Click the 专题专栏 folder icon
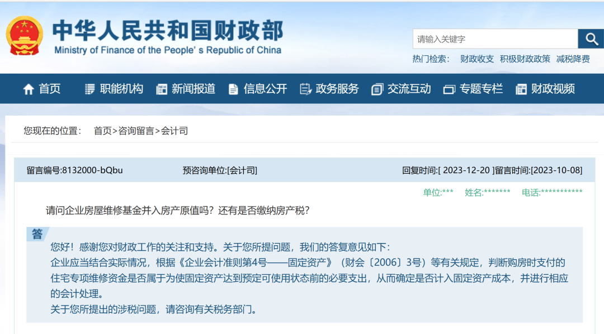 [x=449, y=89]
